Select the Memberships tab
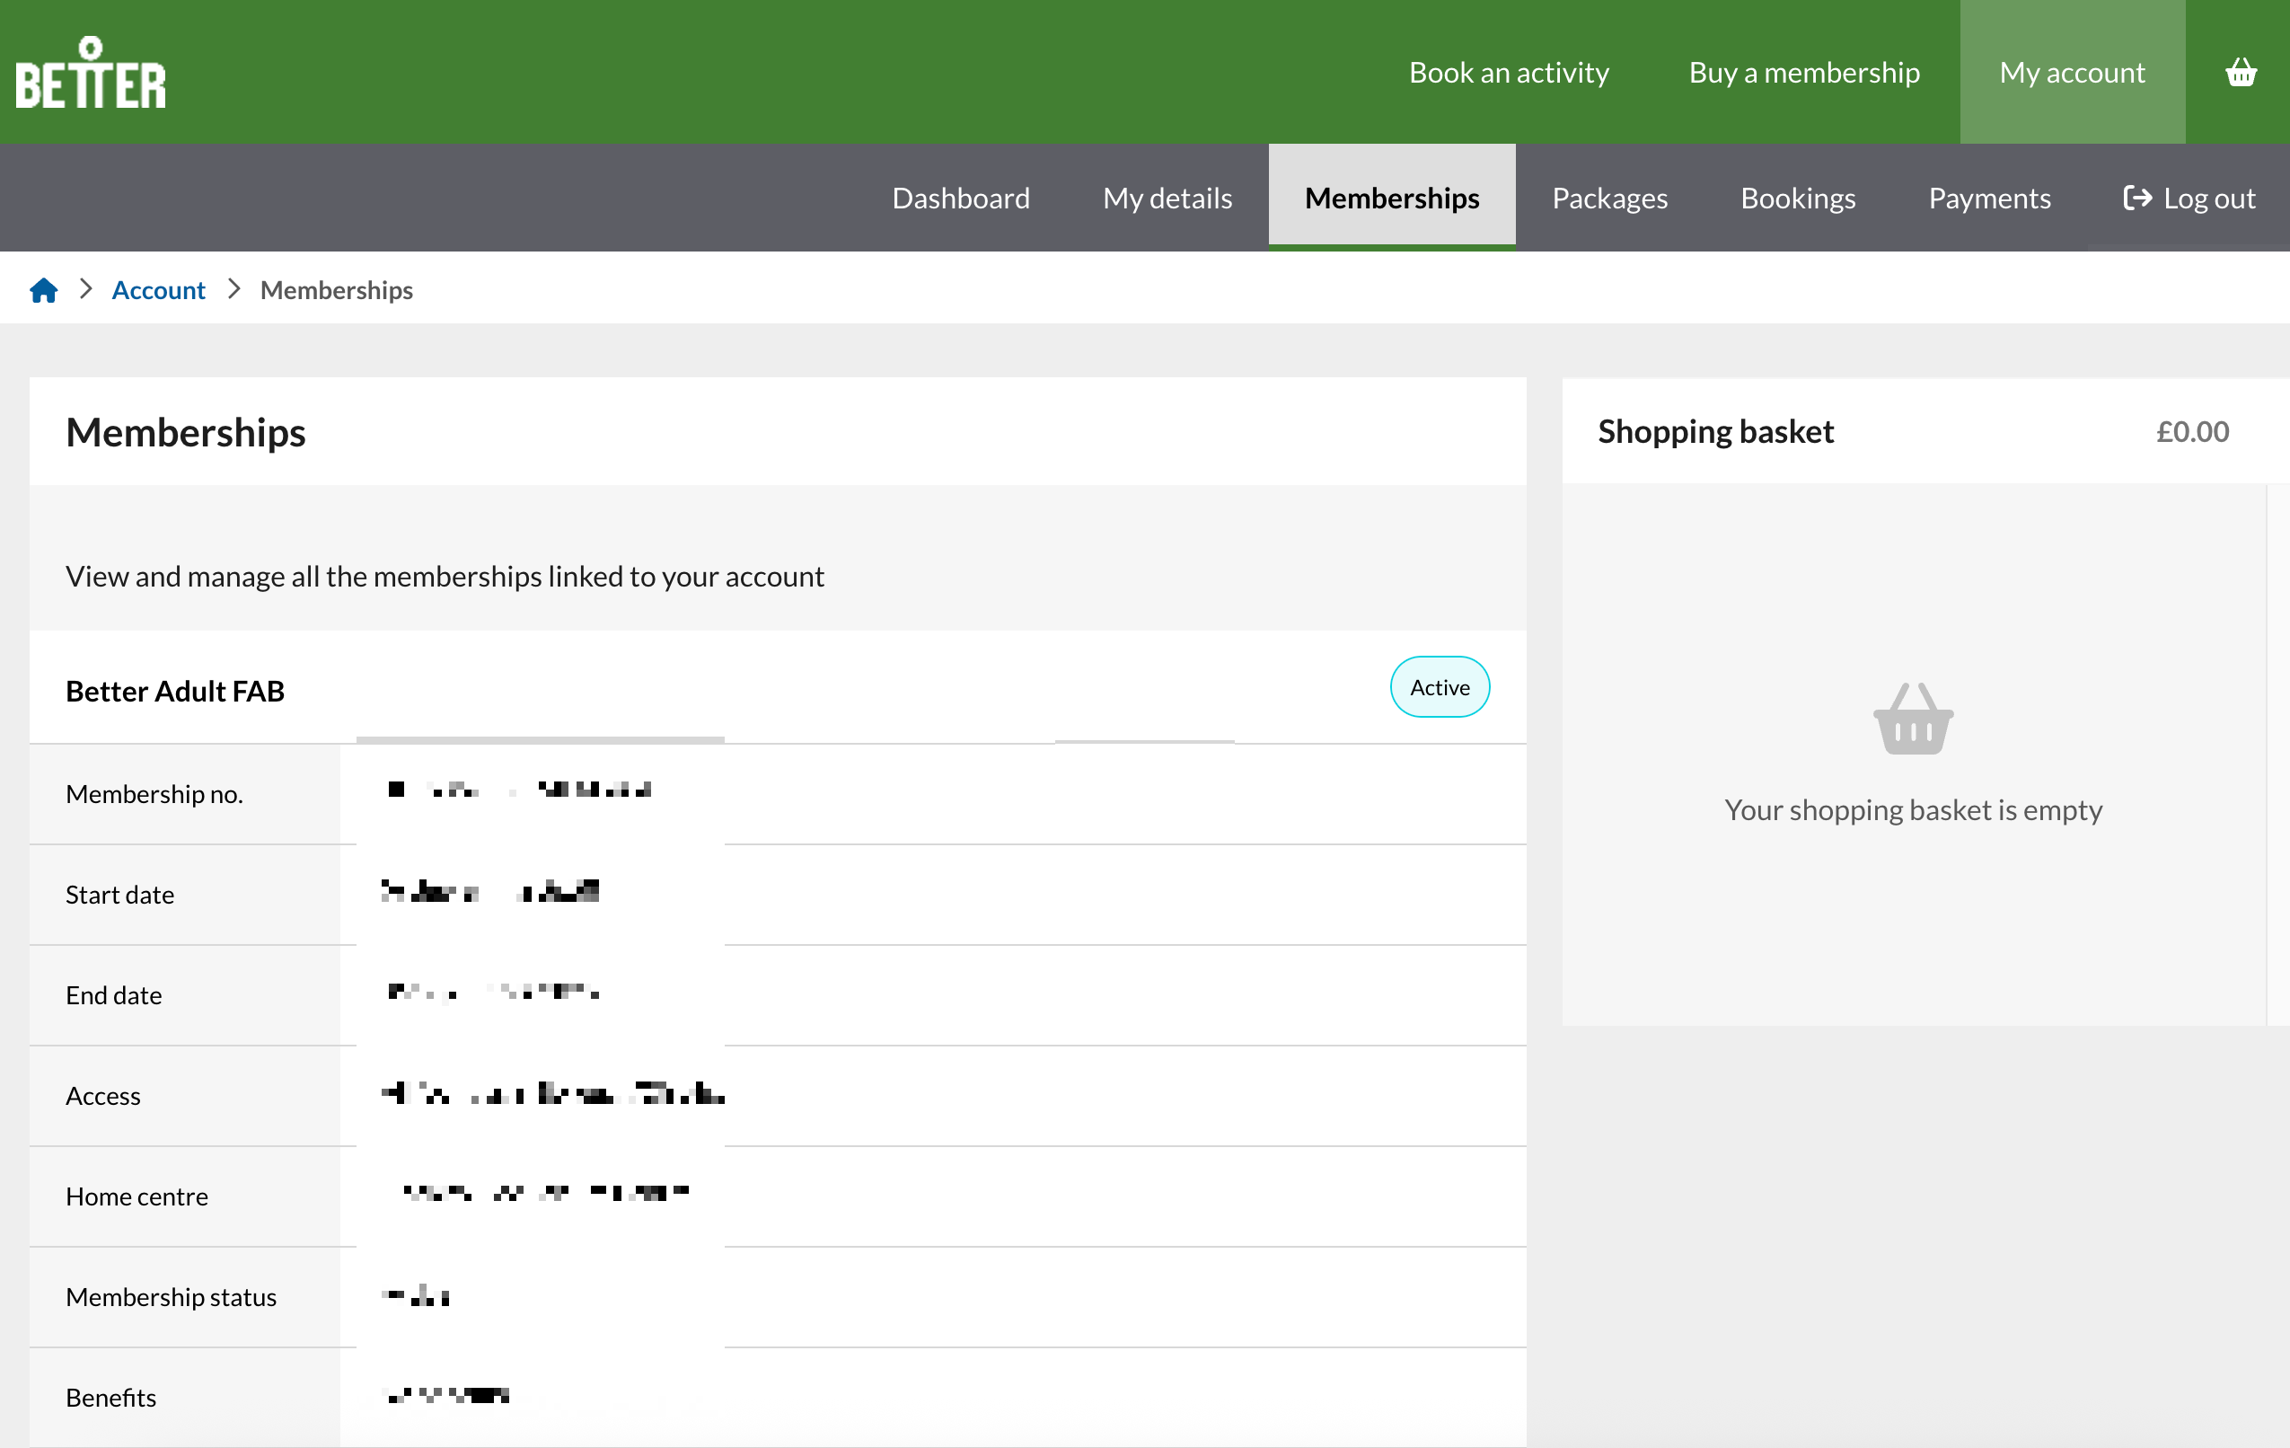This screenshot has height=1448, width=2290. click(x=1391, y=198)
